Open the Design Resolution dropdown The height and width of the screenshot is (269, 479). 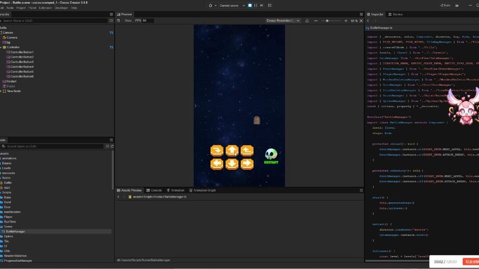283,21
